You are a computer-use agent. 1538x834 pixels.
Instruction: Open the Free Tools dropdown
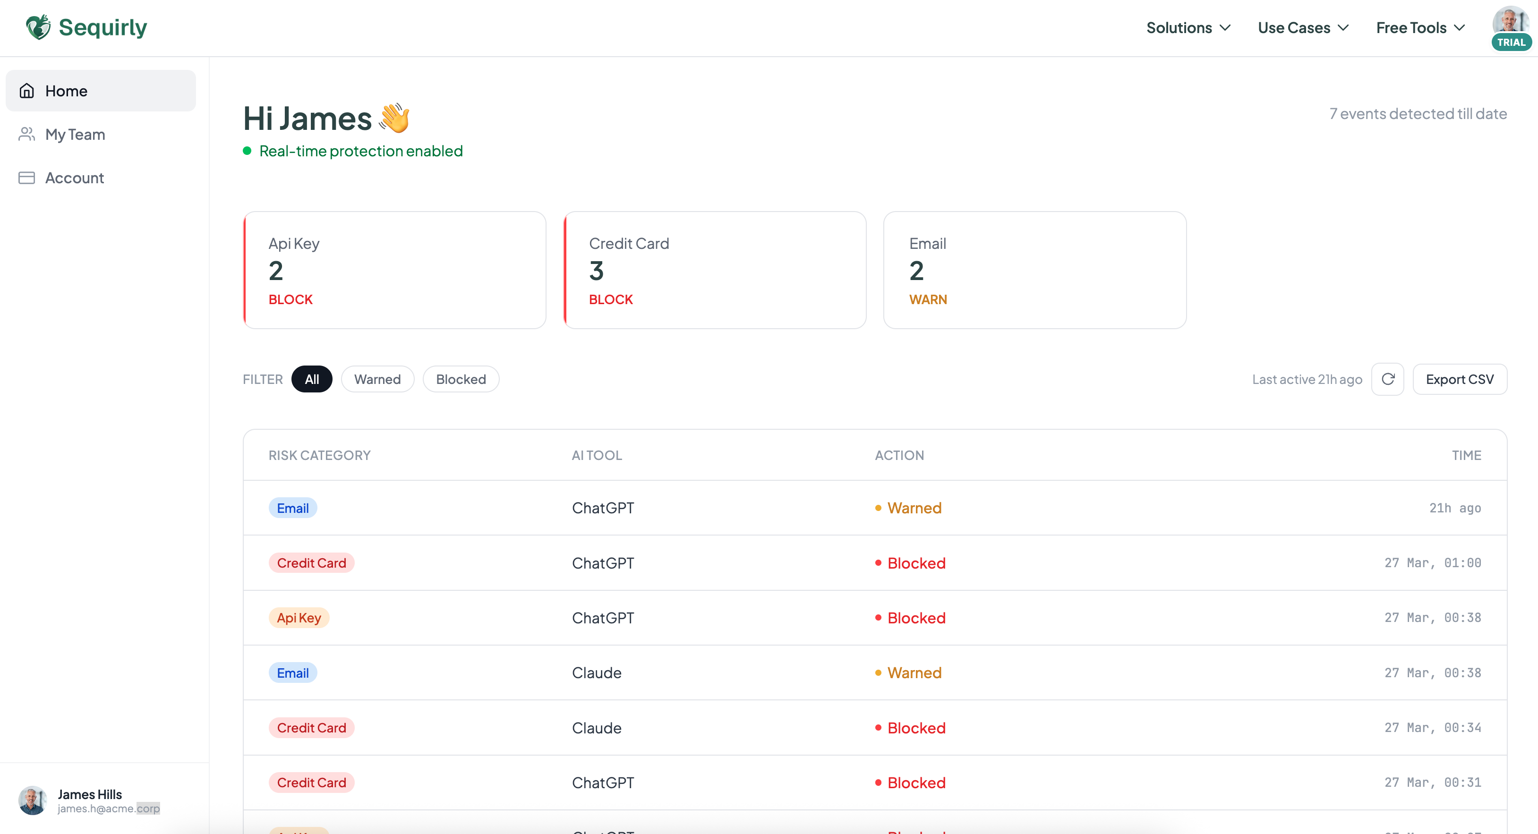[x=1419, y=27]
